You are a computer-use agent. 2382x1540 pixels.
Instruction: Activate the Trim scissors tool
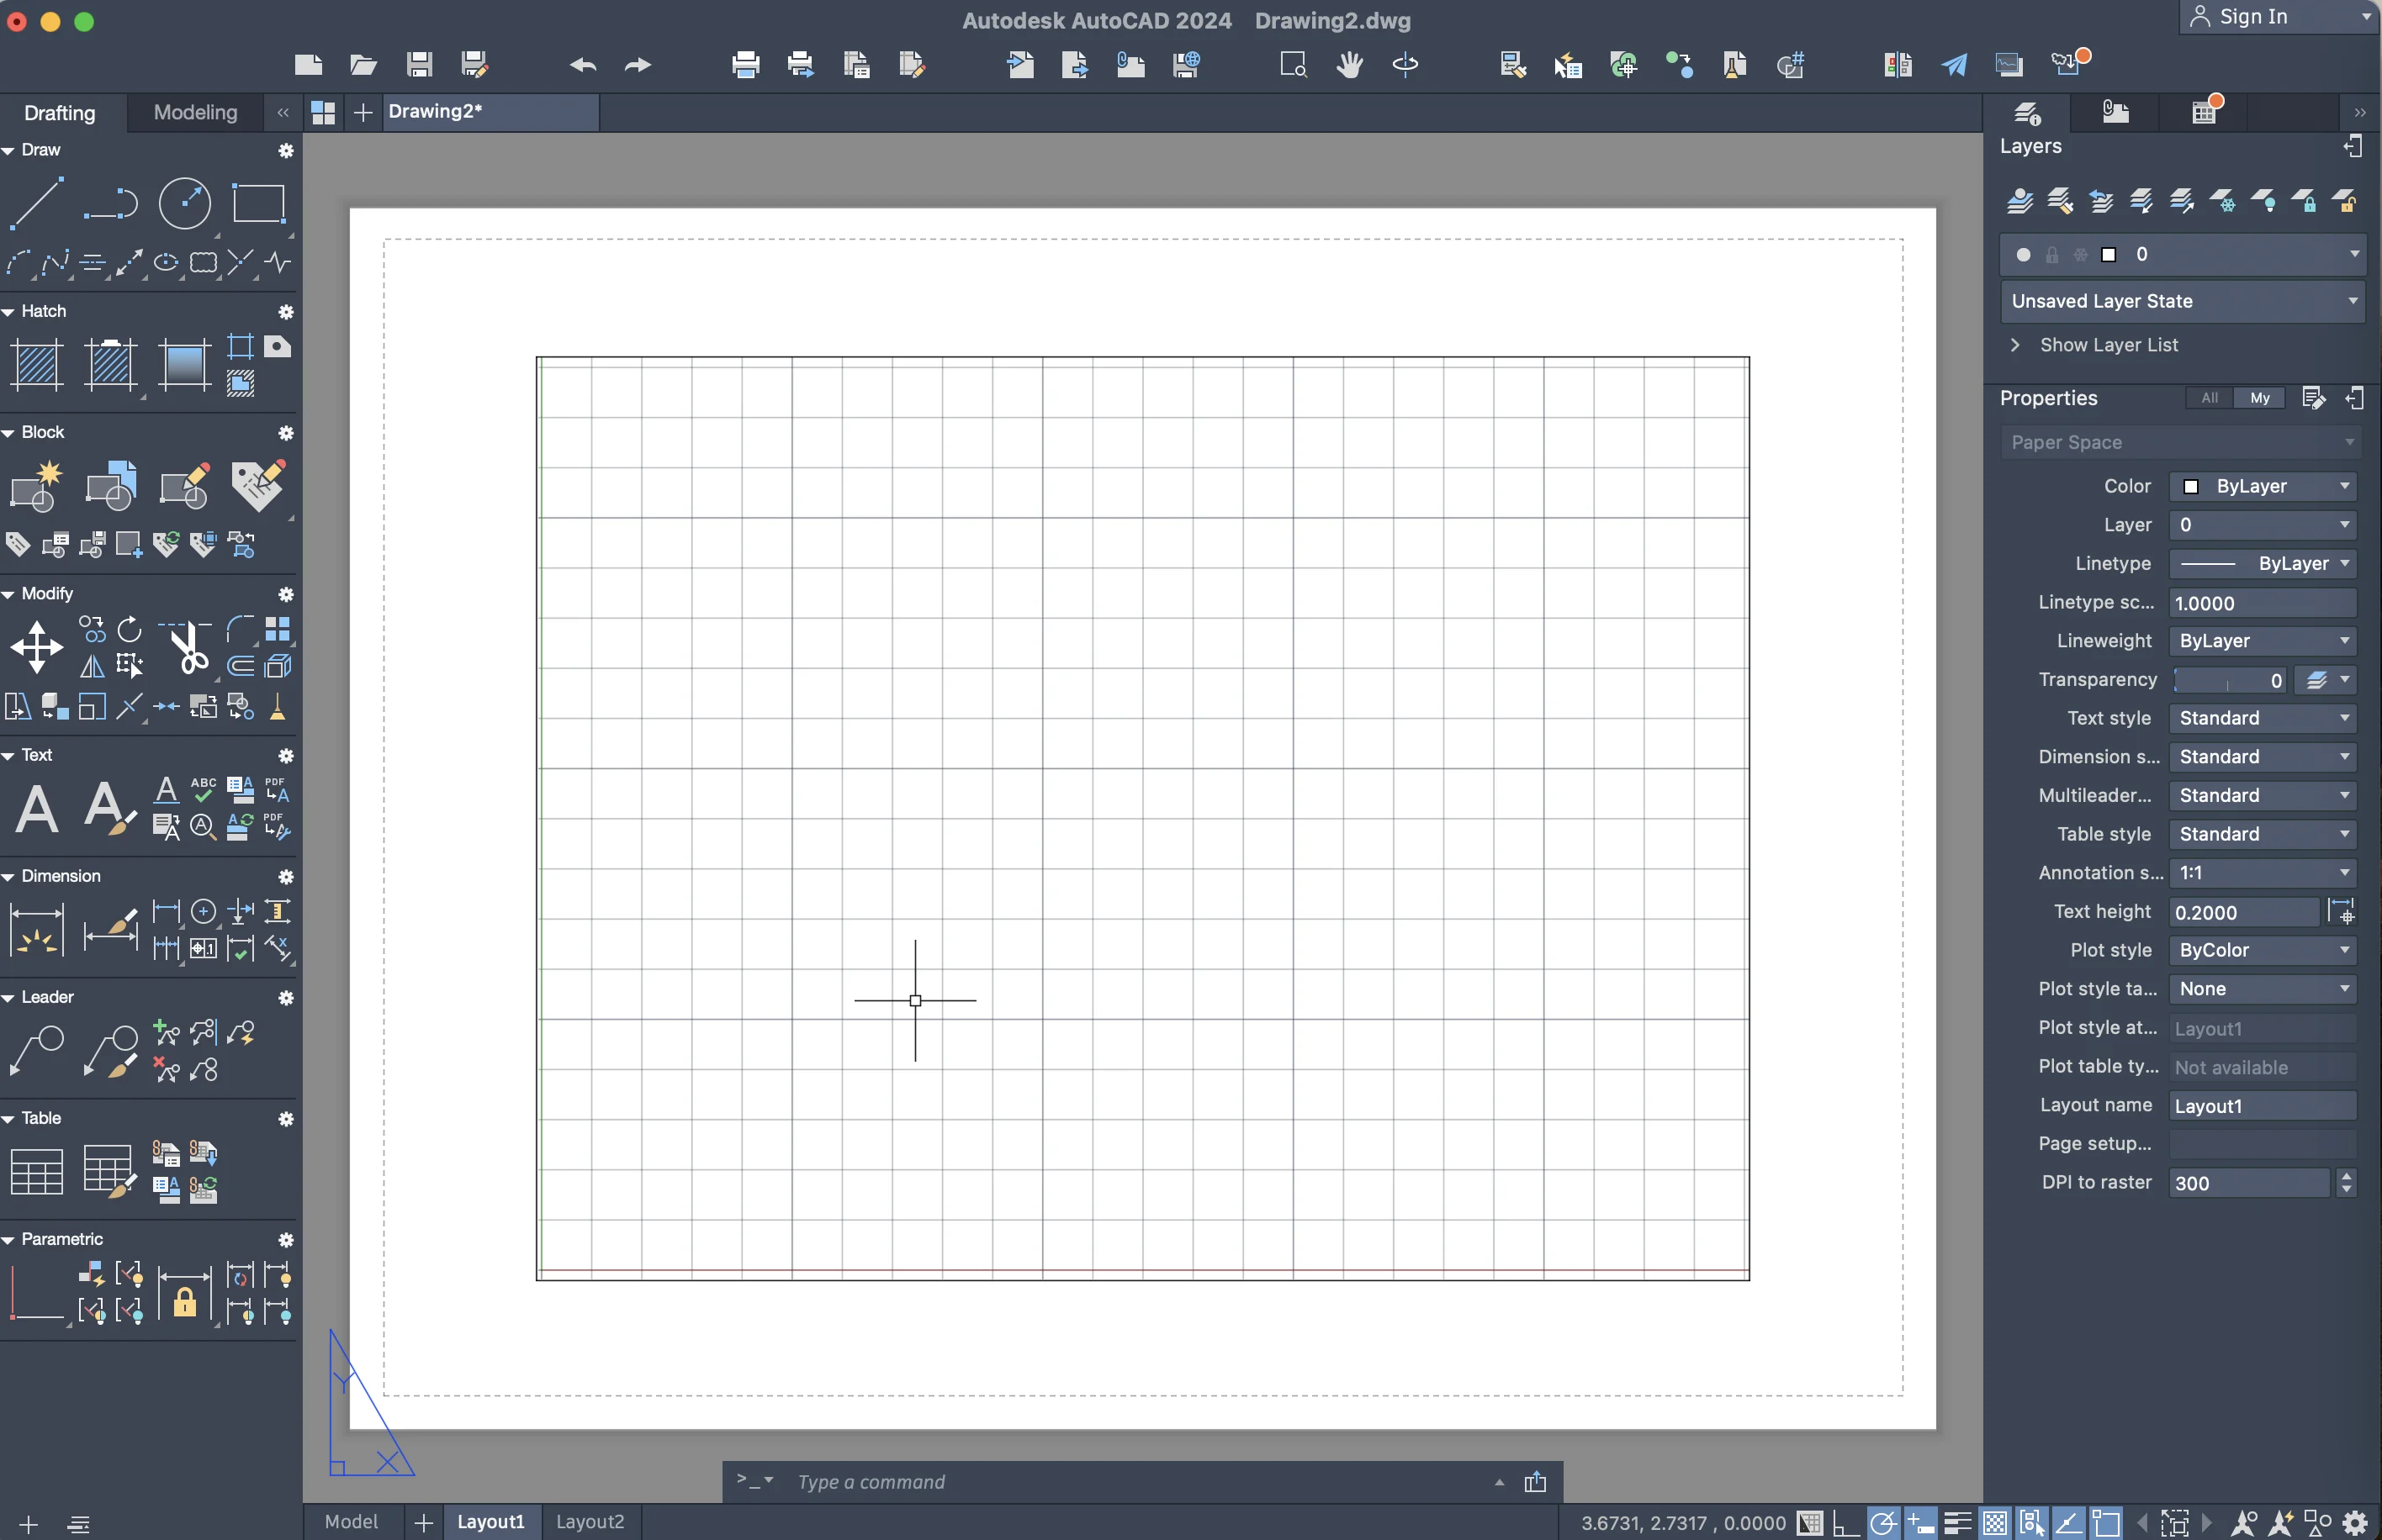tap(186, 647)
